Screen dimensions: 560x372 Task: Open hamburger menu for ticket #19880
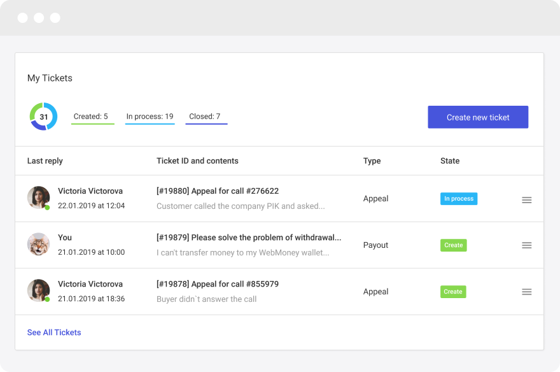click(526, 199)
